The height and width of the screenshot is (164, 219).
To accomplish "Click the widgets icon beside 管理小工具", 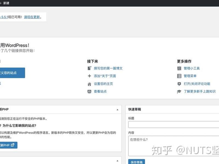I will [179, 68].
